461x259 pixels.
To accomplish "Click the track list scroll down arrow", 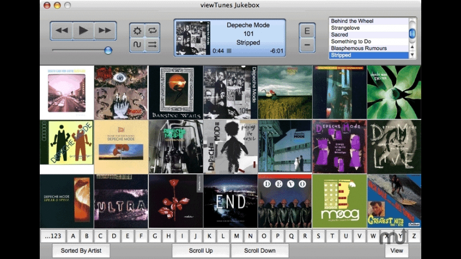I will (x=412, y=54).
